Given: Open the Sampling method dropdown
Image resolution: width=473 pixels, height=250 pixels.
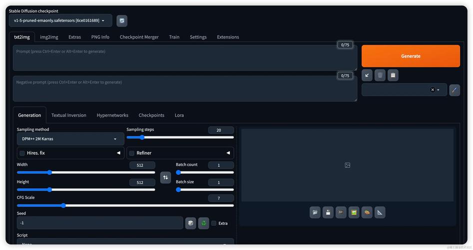Looking at the screenshot, I should 70,139.
